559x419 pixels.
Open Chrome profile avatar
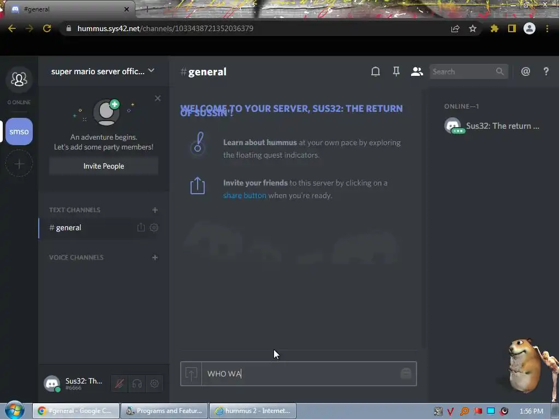[x=530, y=28]
